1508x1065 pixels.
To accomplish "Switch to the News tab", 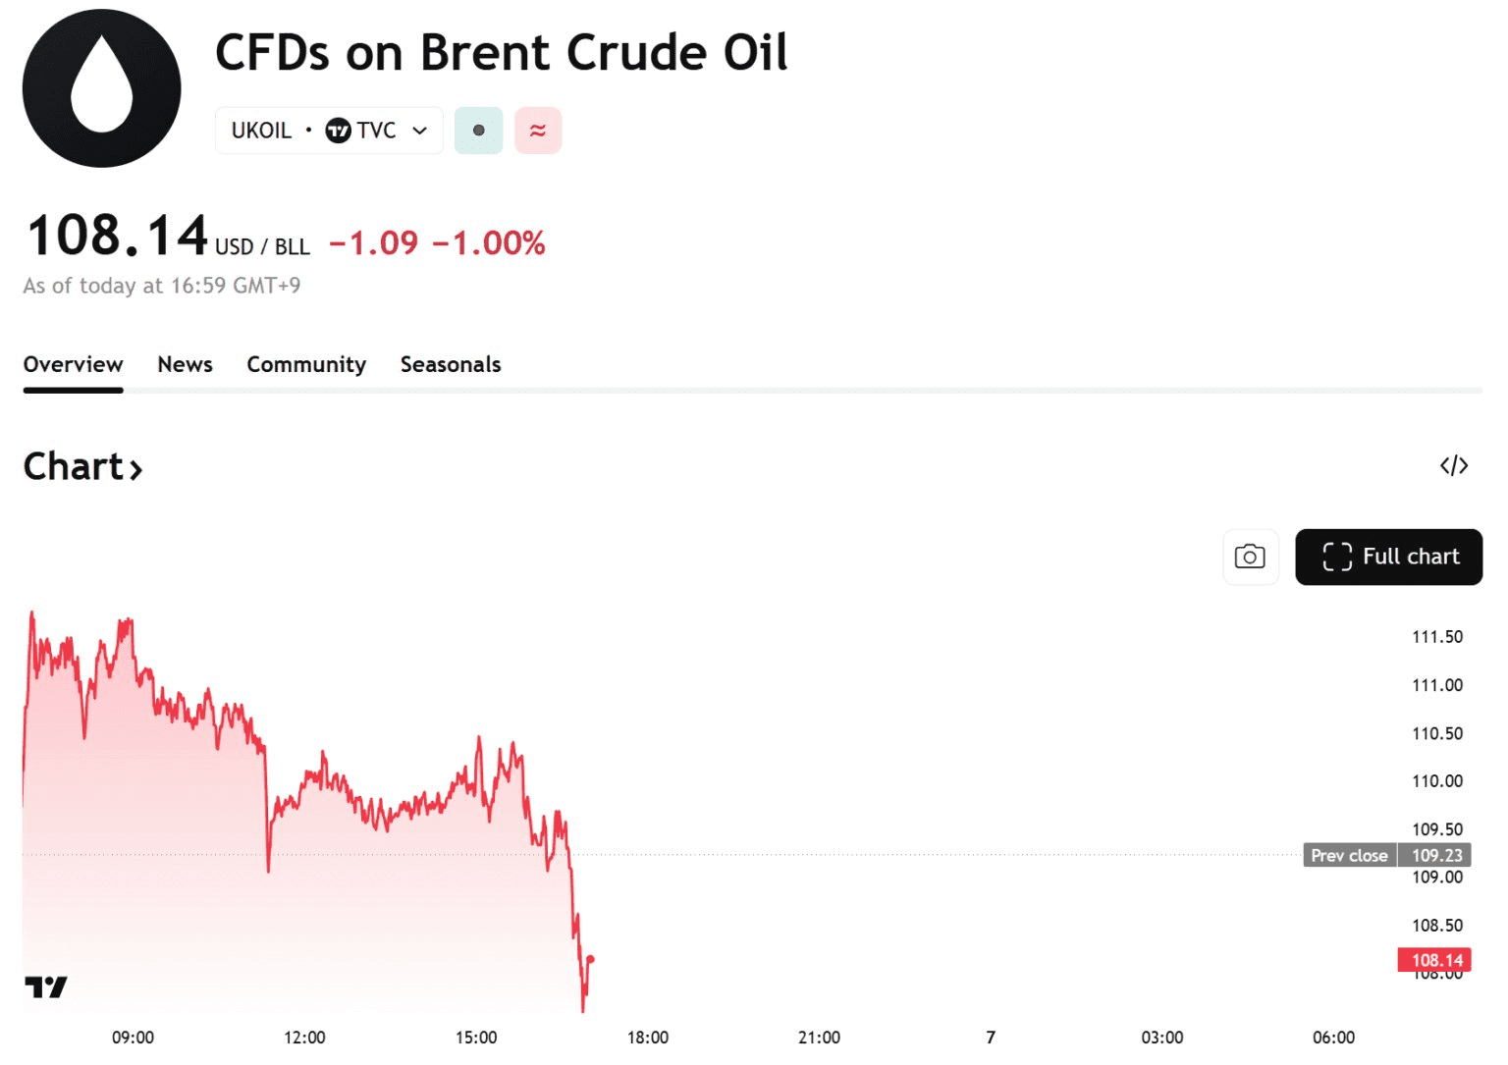I will click(185, 365).
